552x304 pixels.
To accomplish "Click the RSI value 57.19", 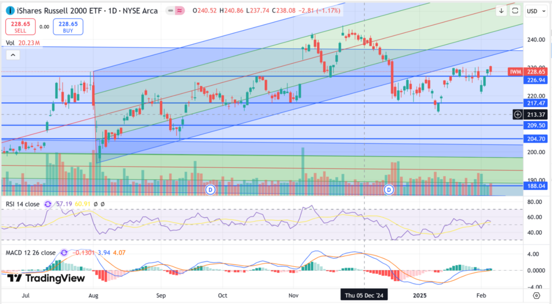I will (64, 204).
